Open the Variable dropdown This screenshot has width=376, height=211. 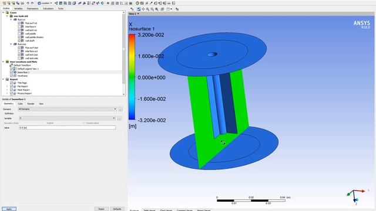(x=67, y=118)
